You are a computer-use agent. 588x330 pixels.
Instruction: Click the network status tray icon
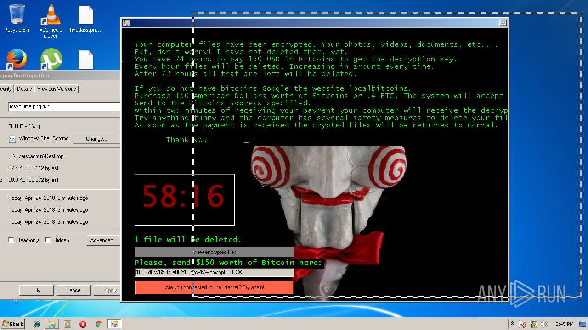533,324
